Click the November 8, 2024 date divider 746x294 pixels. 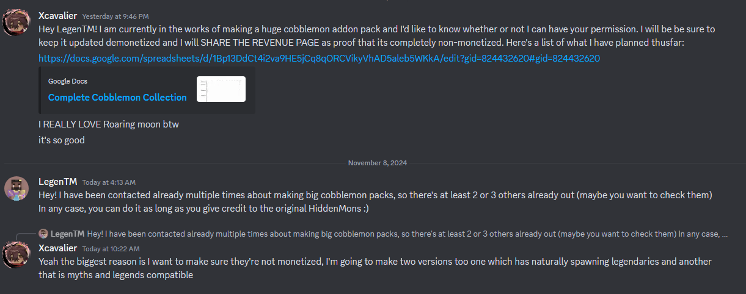(377, 163)
